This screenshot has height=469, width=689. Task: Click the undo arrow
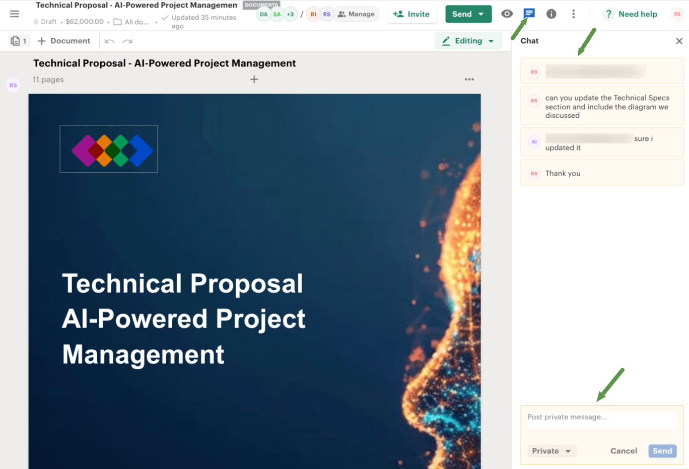point(109,41)
